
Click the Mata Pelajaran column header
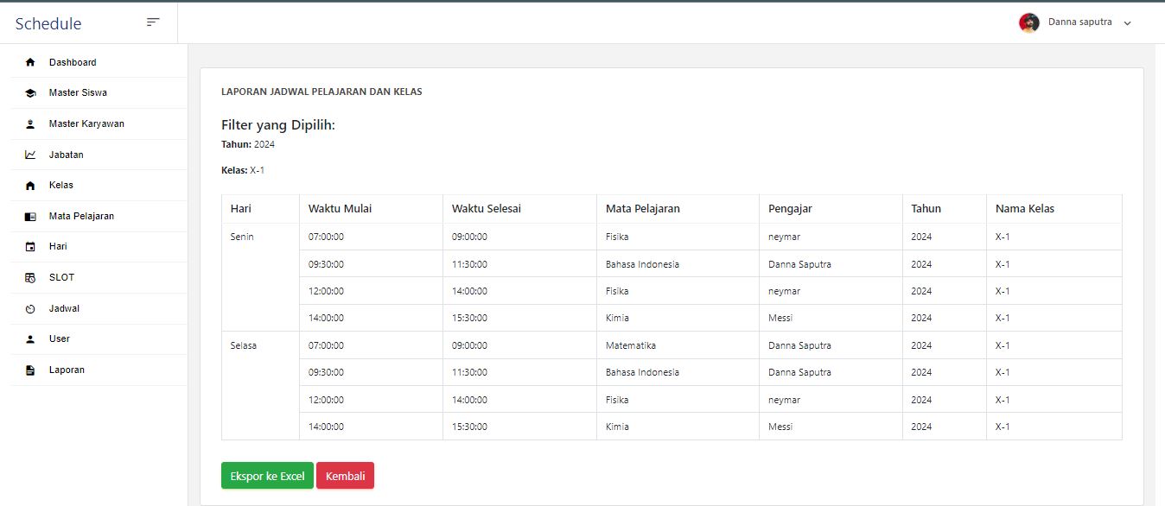click(642, 208)
